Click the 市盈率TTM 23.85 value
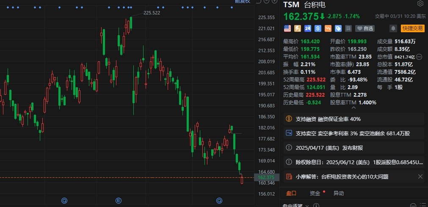 point(365,57)
